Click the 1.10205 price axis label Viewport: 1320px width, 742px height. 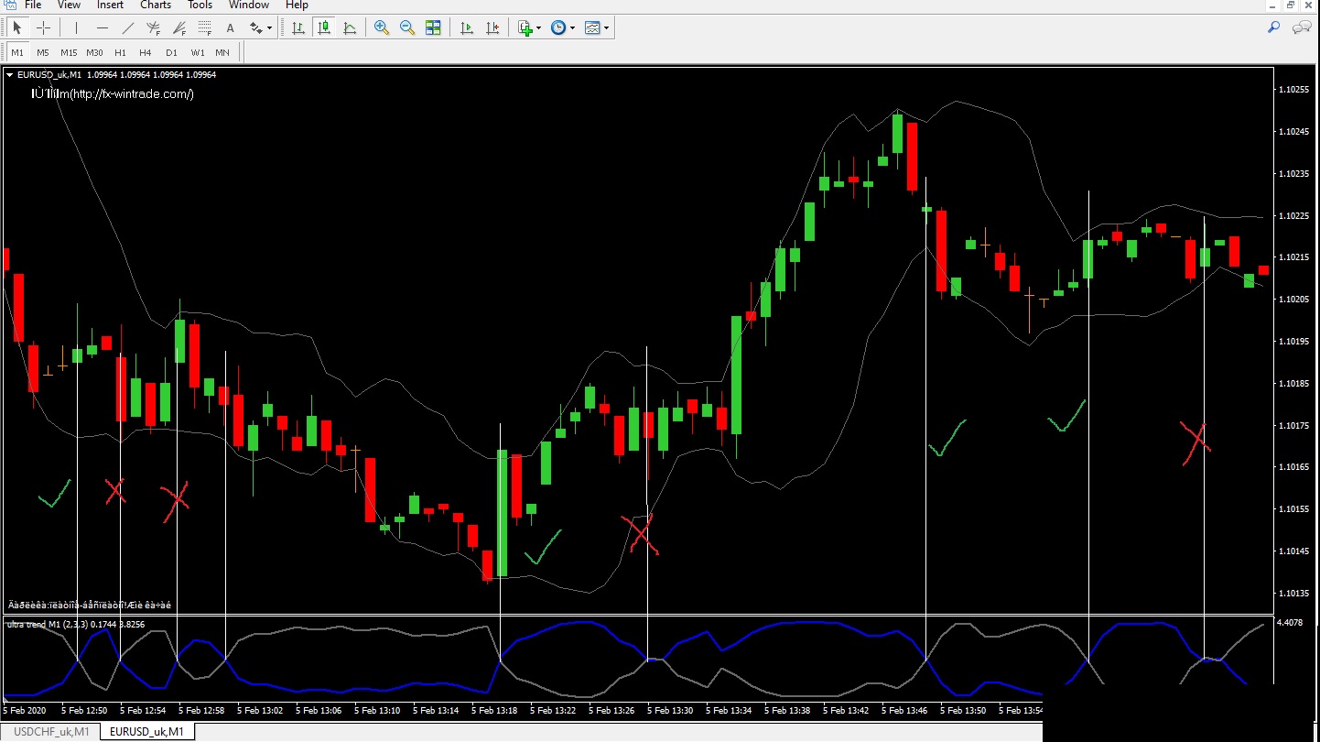[x=1293, y=300]
